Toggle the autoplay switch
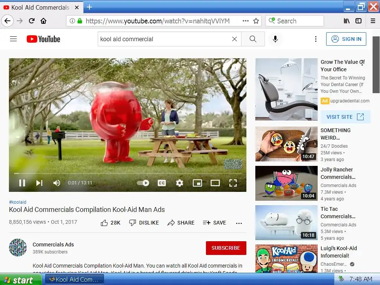The image size is (380, 285). [x=143, y=183]
